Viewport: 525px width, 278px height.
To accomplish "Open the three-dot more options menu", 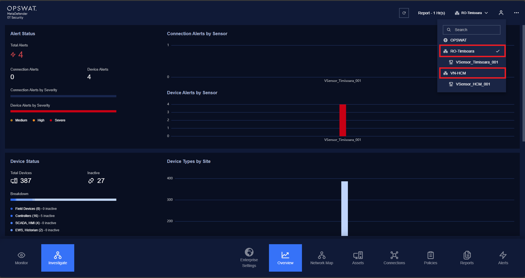I will (516, 13).
